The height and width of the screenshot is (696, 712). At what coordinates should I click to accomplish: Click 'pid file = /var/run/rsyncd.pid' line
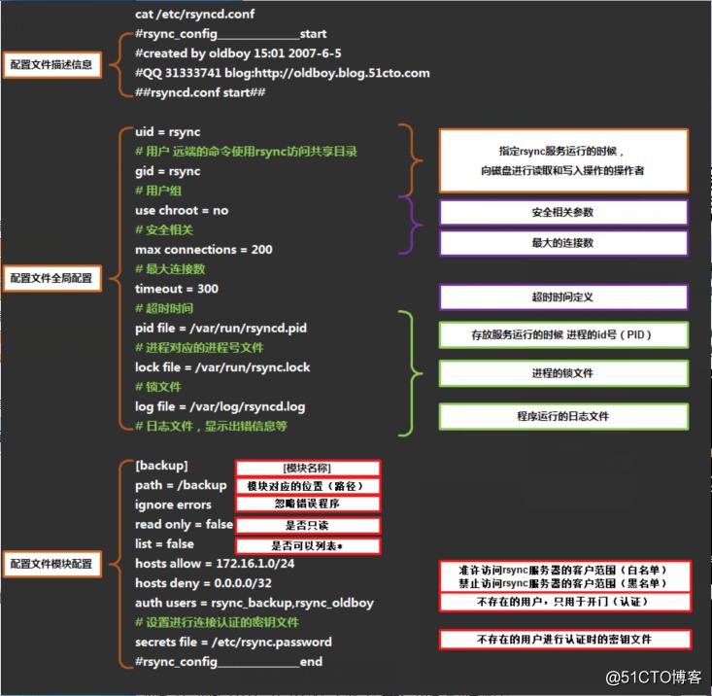tap(220, 328)
